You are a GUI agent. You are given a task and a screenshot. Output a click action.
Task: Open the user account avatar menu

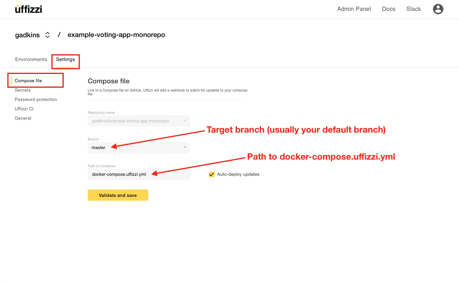[438, 9]
